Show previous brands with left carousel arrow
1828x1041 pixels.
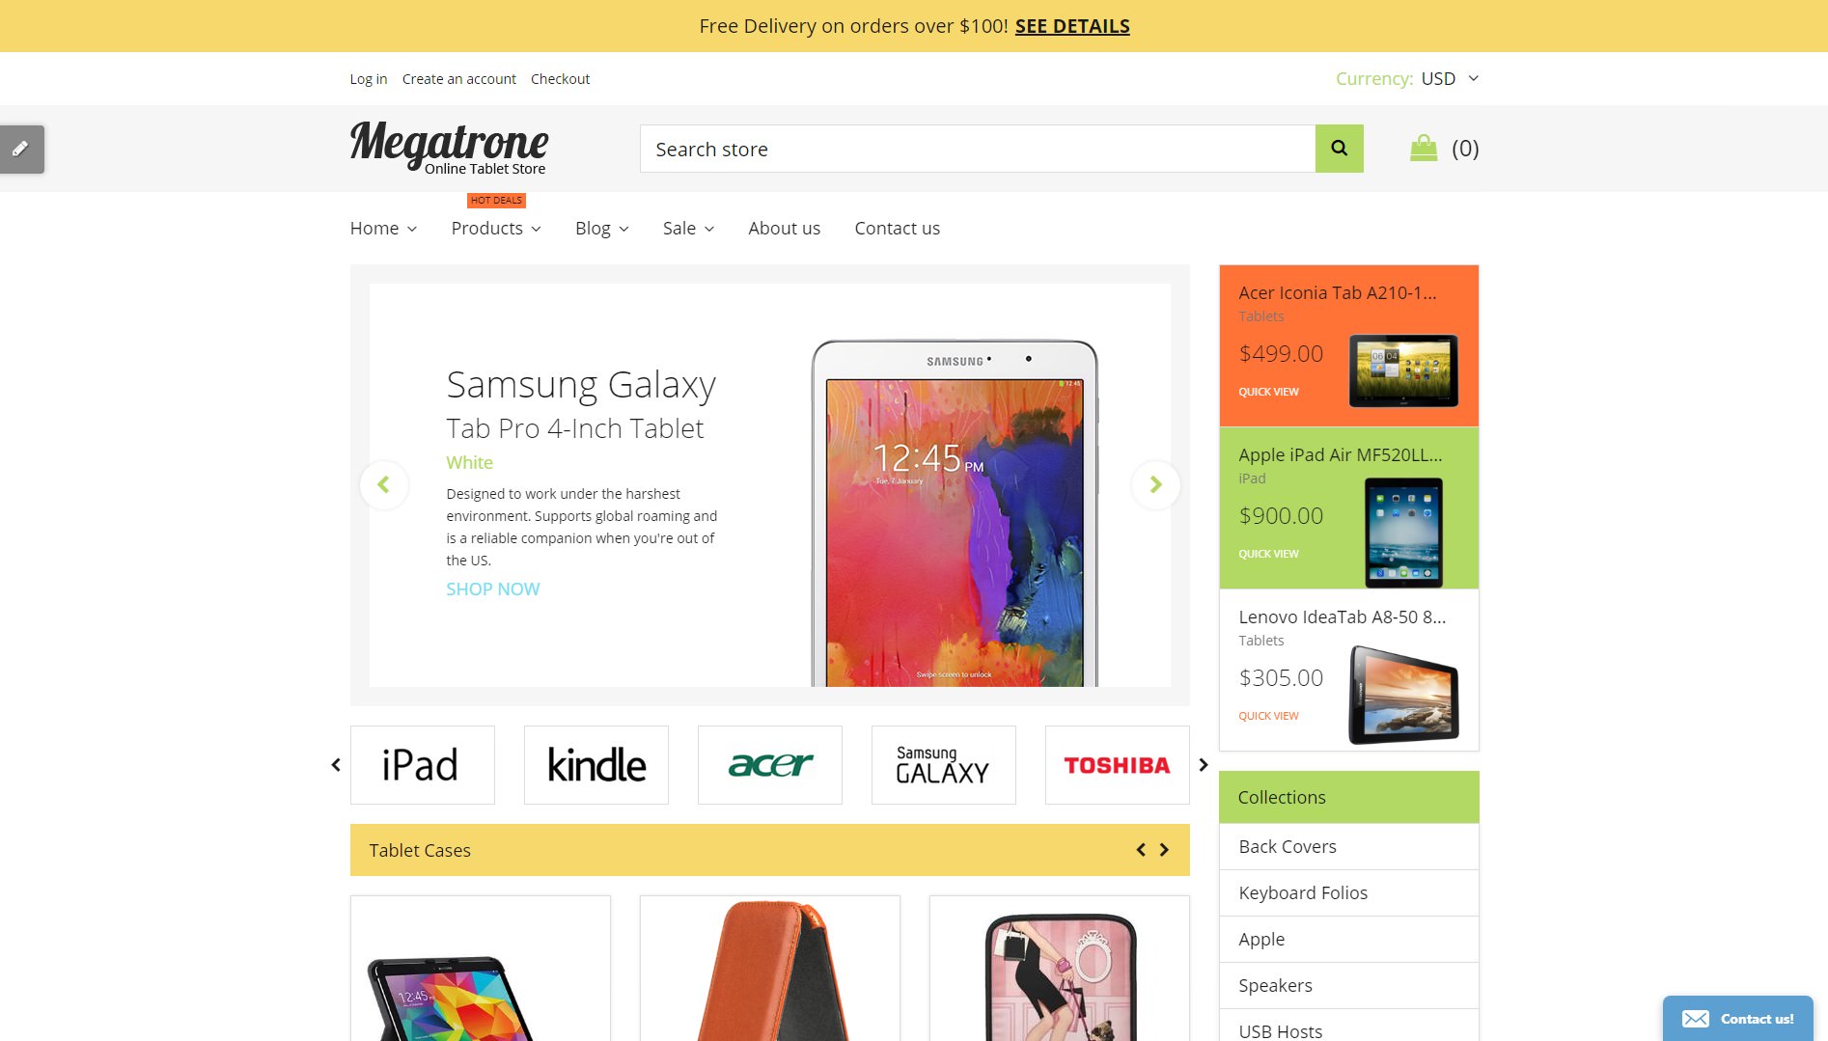coord(336,765)
